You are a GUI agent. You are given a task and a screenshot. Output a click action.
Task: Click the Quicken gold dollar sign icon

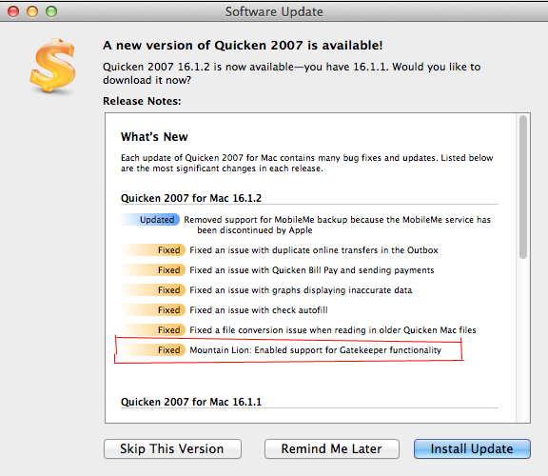click(x=52, y=66)
